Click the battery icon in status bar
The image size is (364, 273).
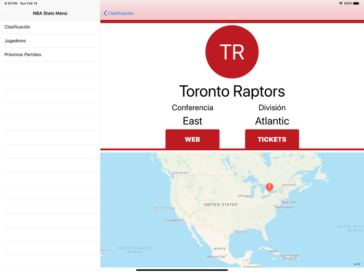click(356, 3)
